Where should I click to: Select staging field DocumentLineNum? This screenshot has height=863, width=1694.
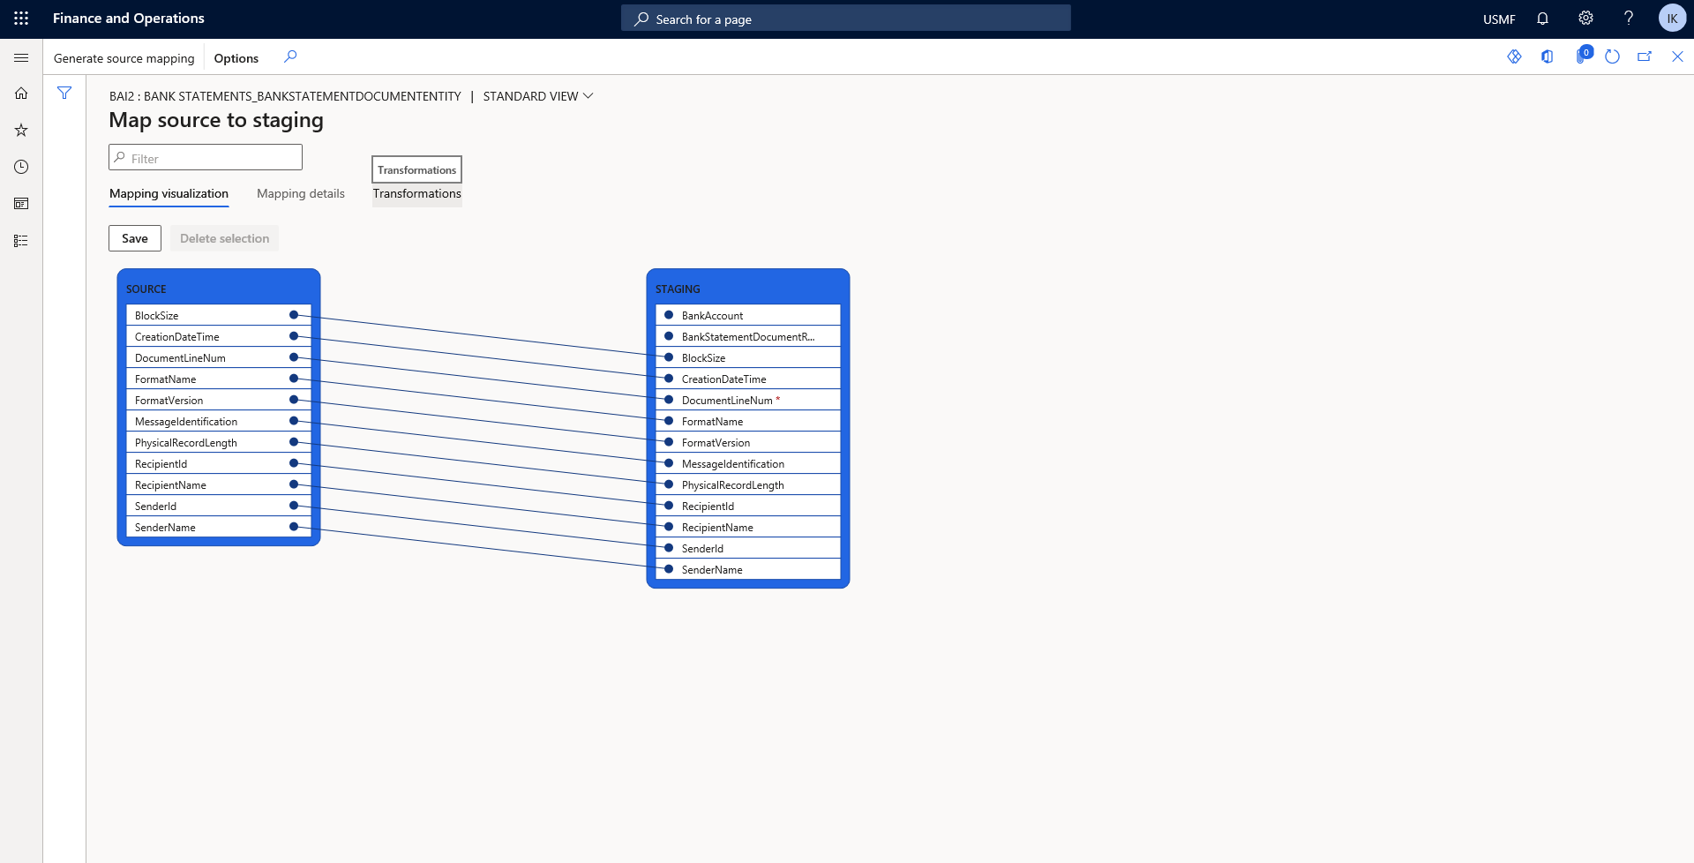coord(748,400)
